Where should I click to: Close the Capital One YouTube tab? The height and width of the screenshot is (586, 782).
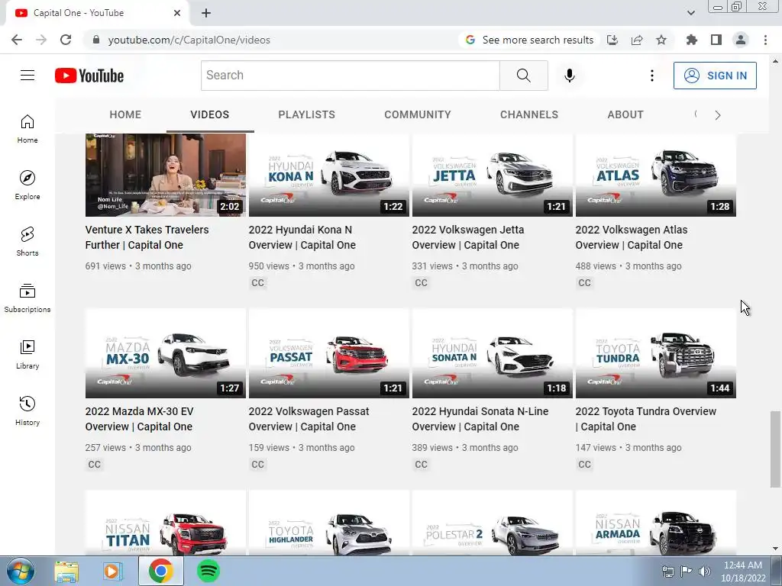(x=177, y=13)
